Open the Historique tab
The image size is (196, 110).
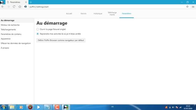pos(98,13)
